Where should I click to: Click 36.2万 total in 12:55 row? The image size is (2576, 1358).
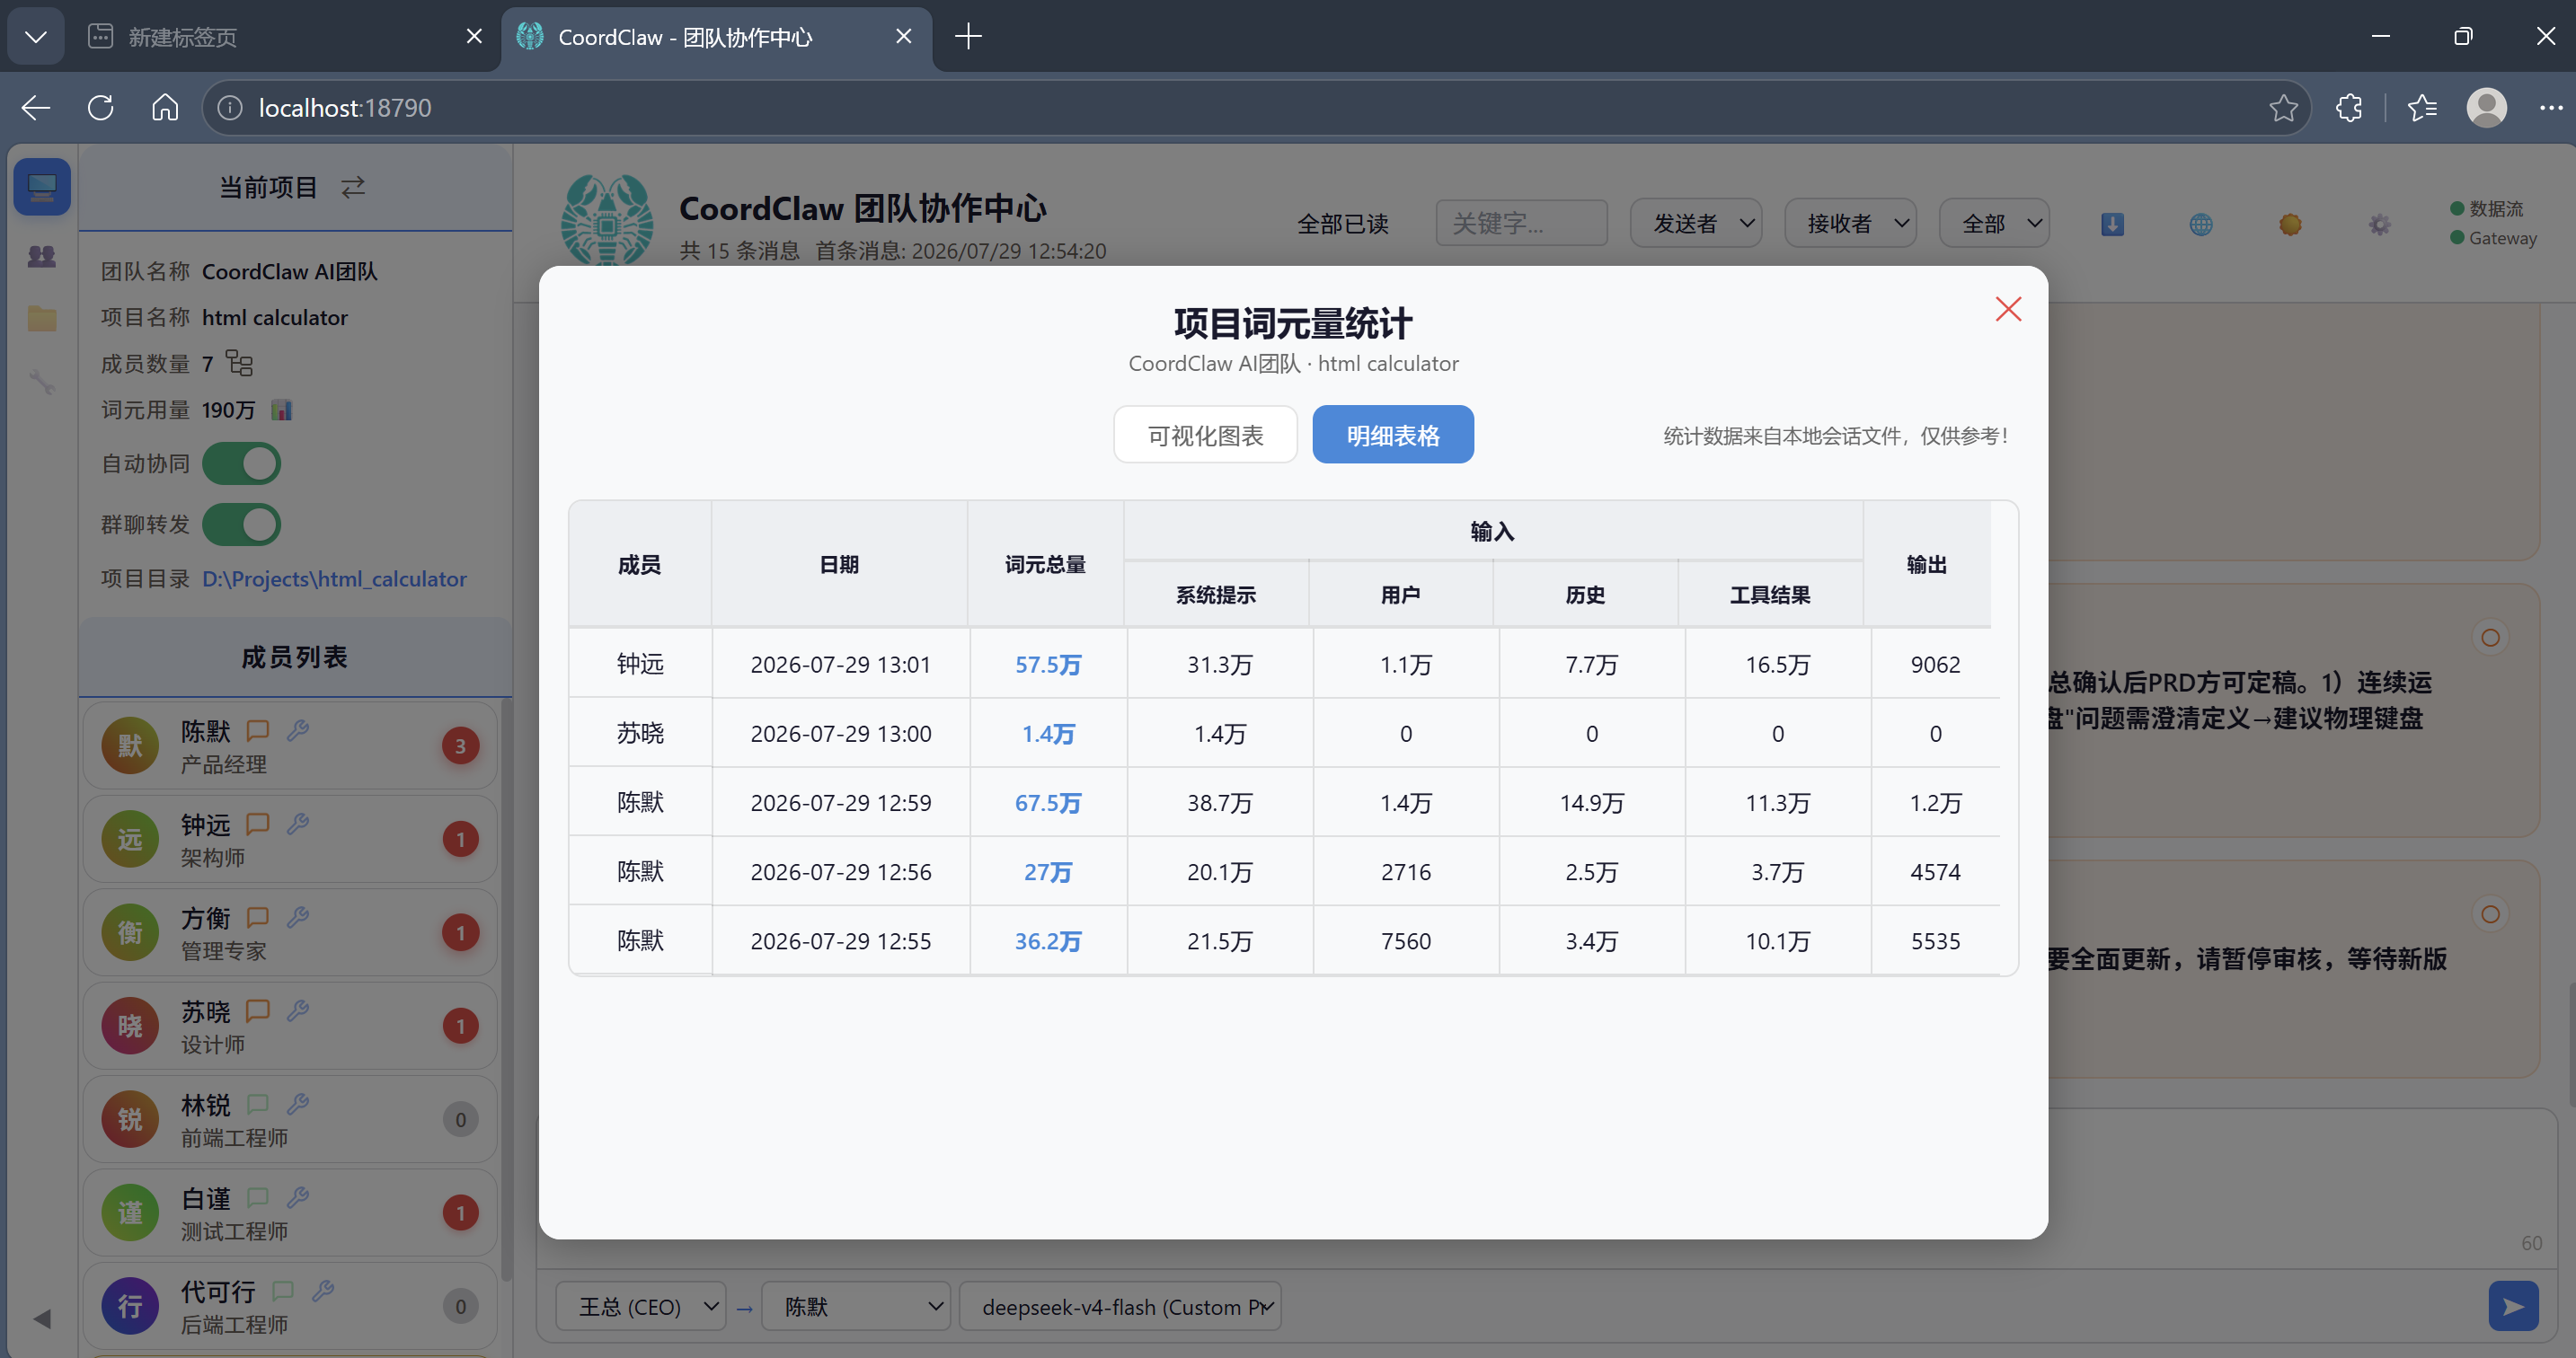tap(1047, 940)
